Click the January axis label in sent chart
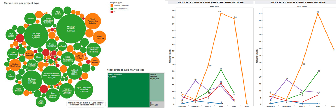The width and height of the screenshot is (336, 108). pos(271,107)
